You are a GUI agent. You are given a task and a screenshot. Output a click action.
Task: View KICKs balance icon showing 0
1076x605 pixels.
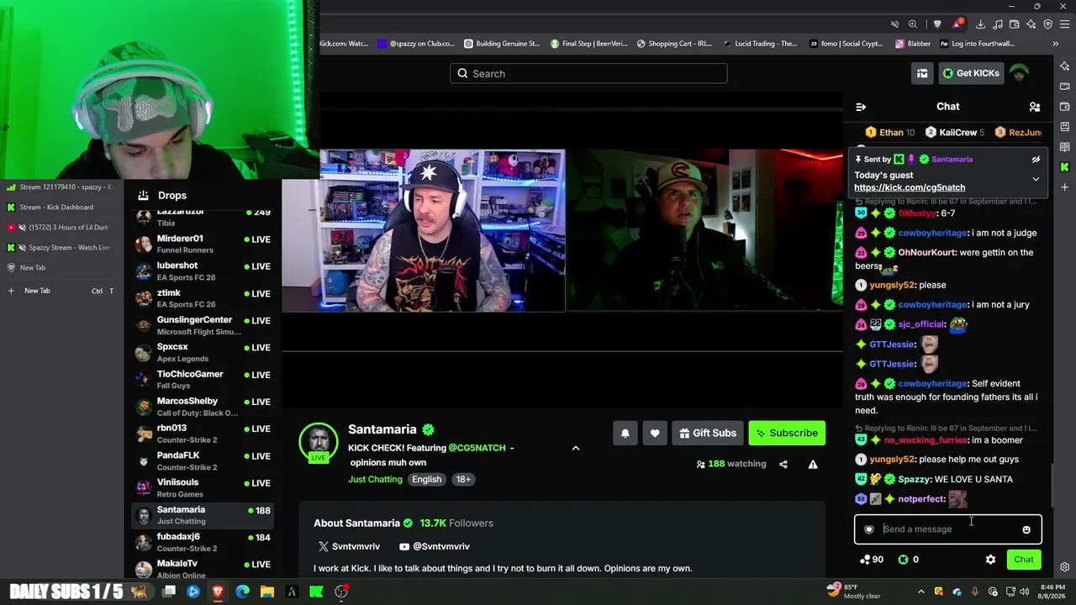click(909, 560)
